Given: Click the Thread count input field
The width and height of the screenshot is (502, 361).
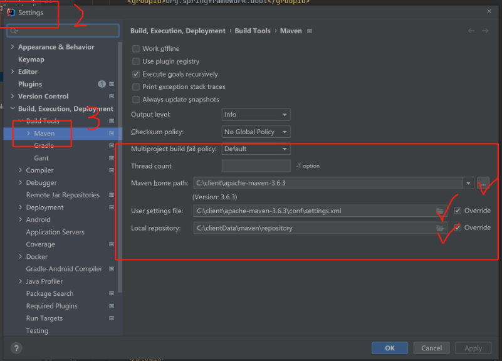Looking at the screenshot, I should point(256,166).
